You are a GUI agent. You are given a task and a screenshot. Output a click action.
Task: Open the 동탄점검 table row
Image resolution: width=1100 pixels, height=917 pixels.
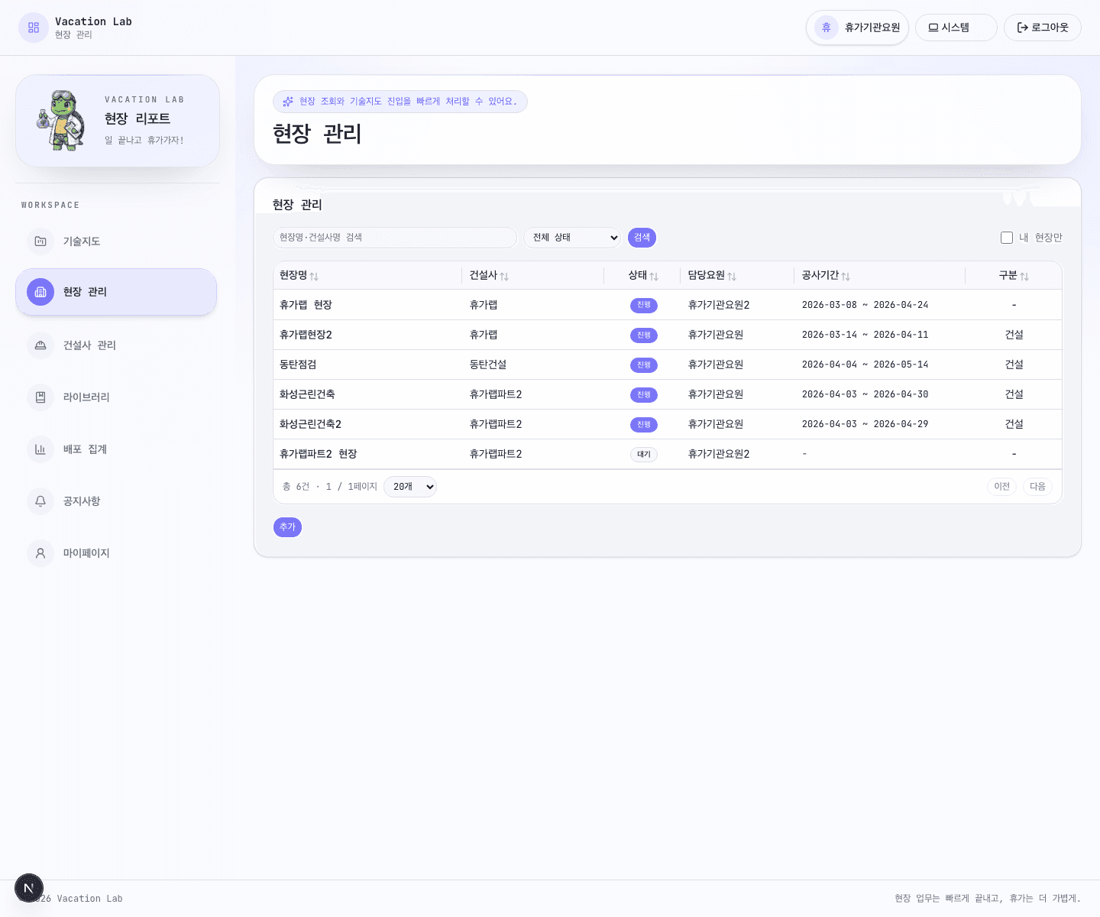pyautogui.click(x=298, y=365)
